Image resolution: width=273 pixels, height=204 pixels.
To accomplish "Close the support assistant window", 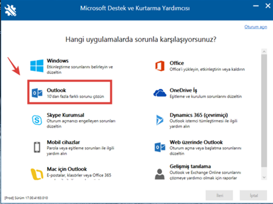I will (268, 6).
